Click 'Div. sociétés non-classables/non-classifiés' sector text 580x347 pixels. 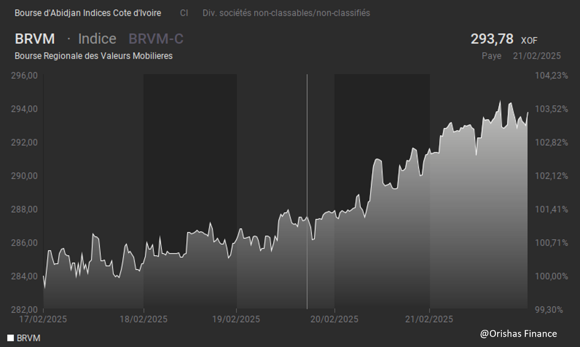286,13
